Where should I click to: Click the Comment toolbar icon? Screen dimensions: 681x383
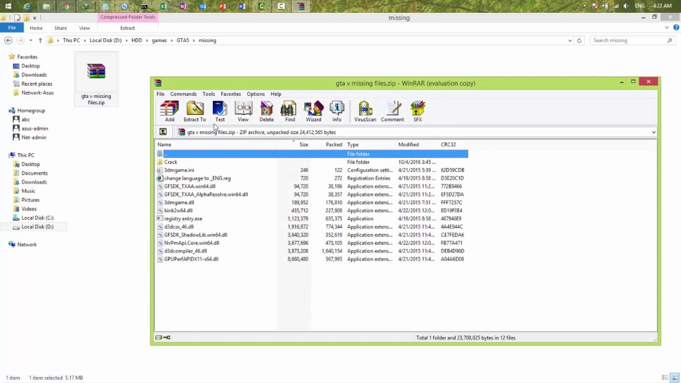coord(392,111)
